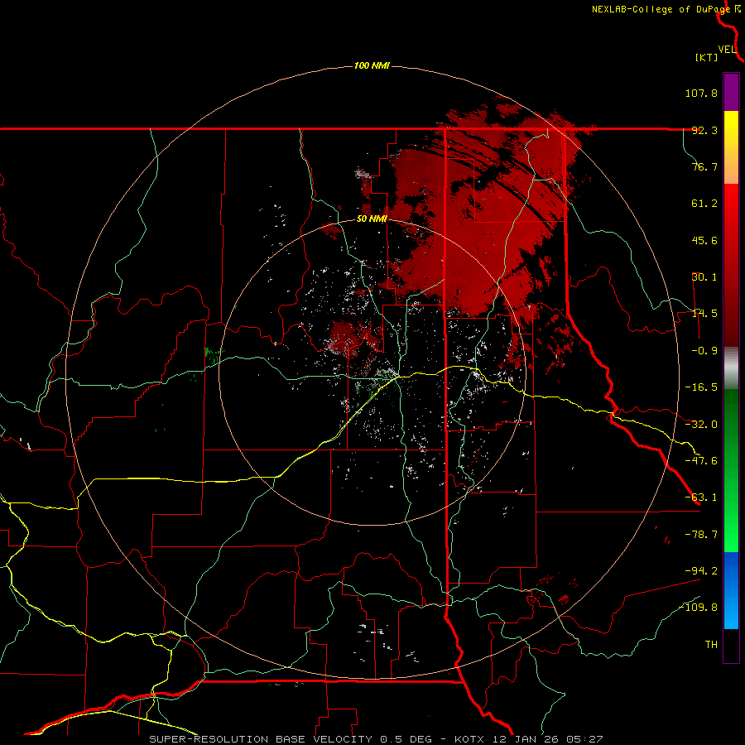Click the gray near-zero segment of the color bar

pos(731,368)
